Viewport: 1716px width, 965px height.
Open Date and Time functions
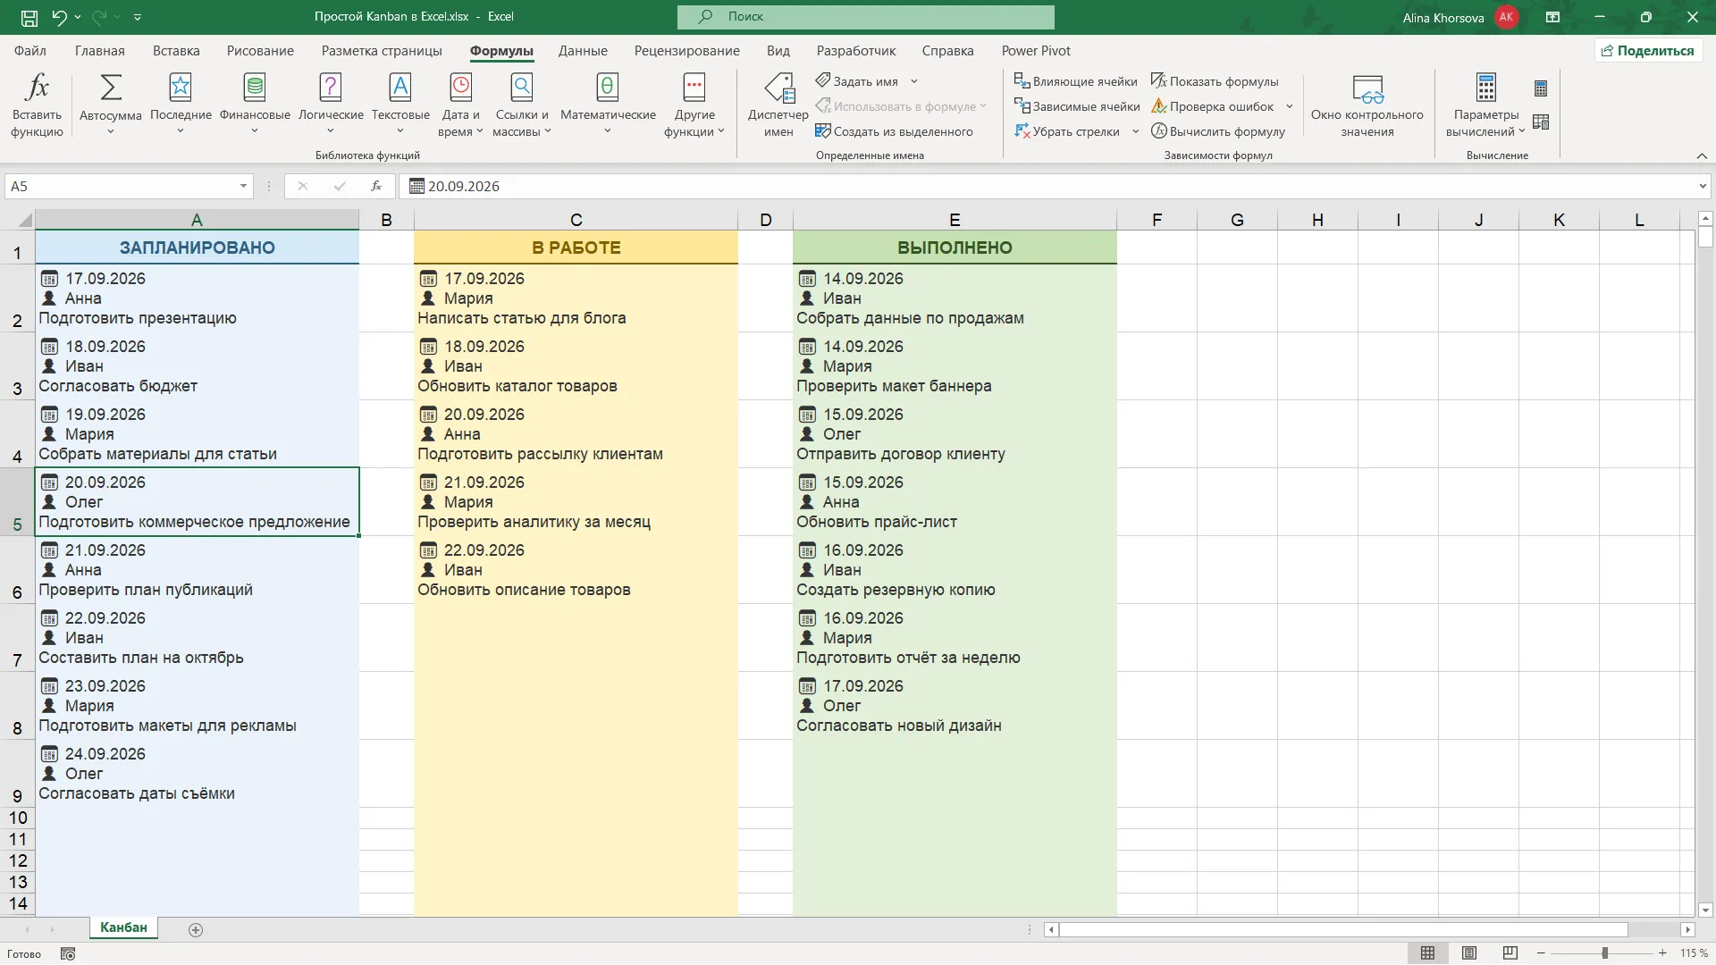tap(460, 105)
